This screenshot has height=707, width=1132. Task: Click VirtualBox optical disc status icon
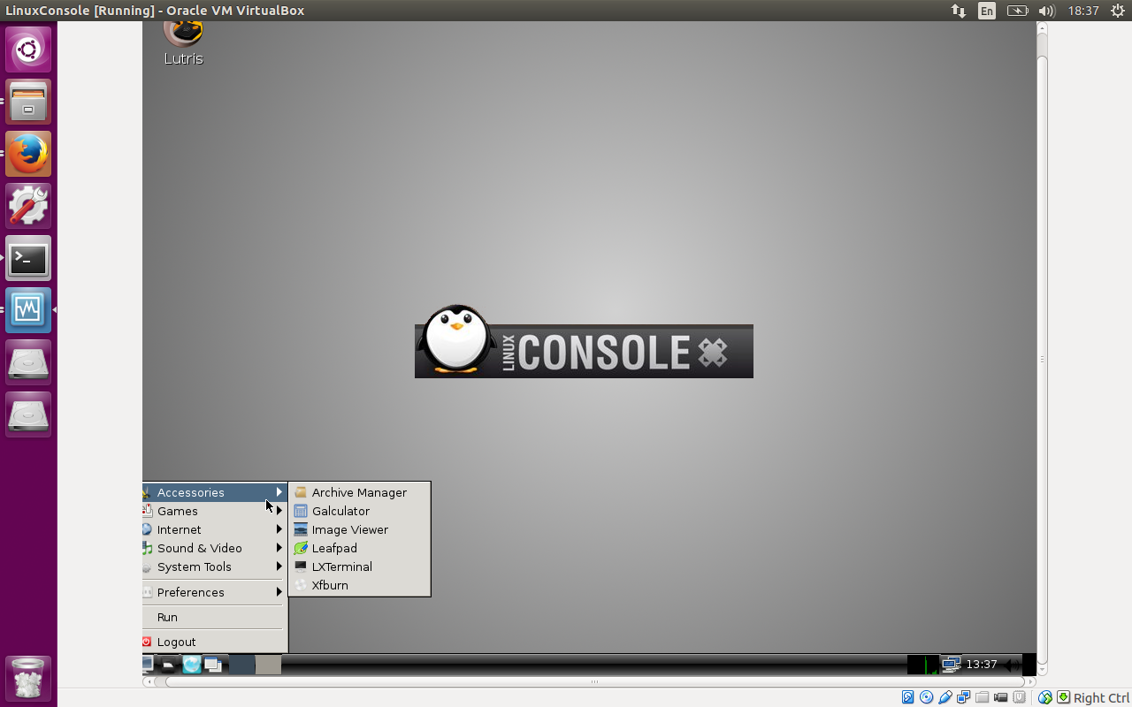tap(926, 697)
